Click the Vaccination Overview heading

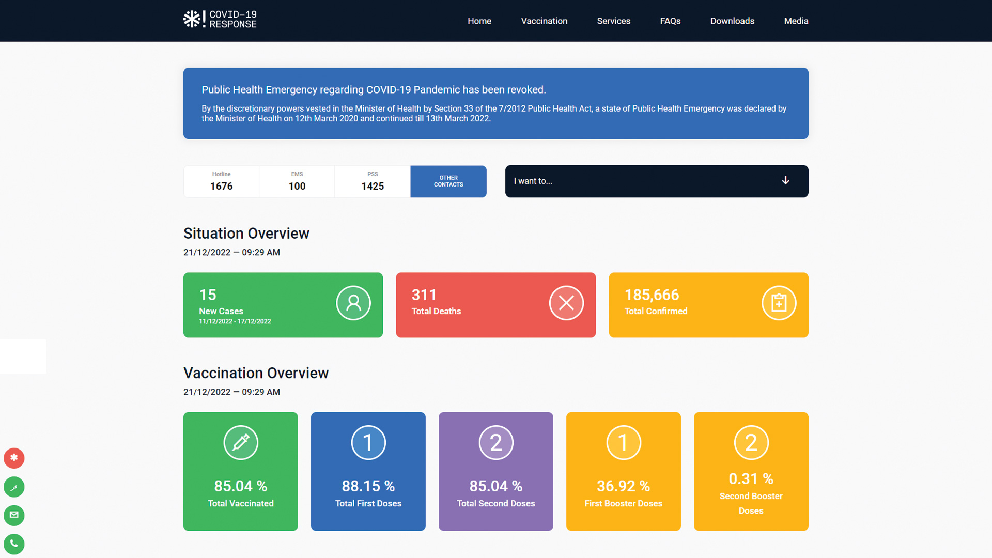pos(256,373)
